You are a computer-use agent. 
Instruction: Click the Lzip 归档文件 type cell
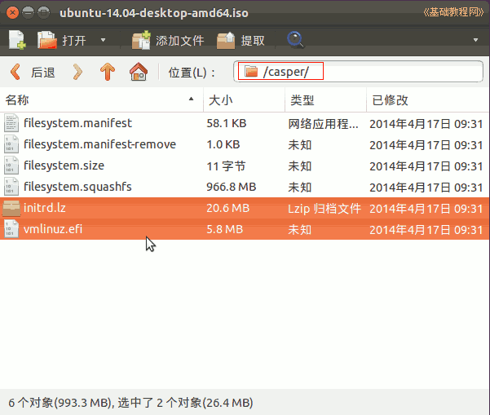tap(324, 209)
